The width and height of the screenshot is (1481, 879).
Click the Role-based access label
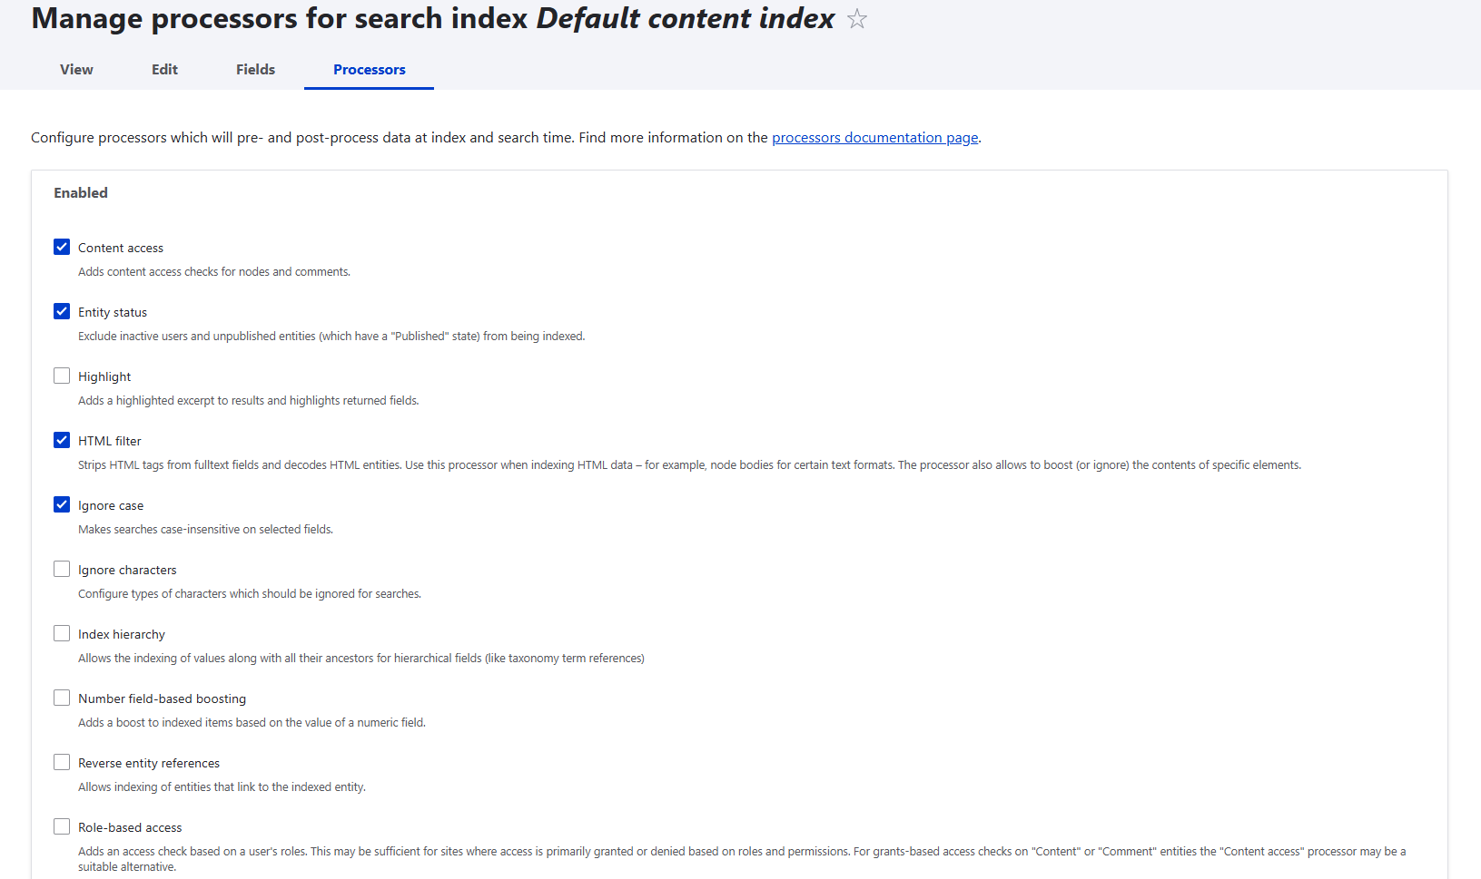click(129, 826)
